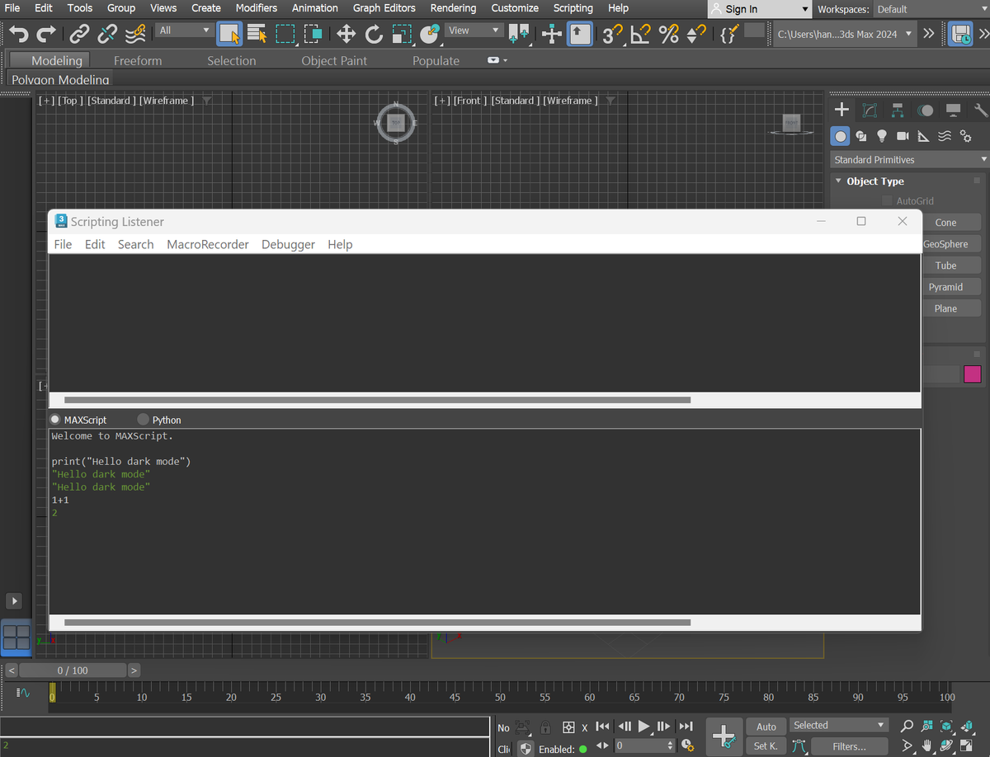Click the Select Object arrow tool
Screen dimensions: 990x757
point(229,34)
